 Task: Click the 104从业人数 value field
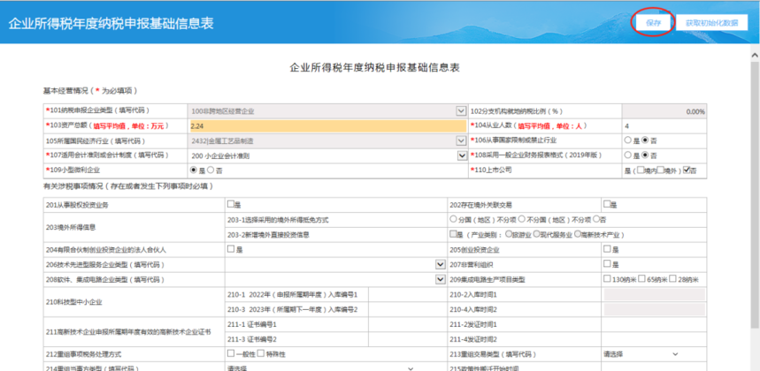(664, 125)
